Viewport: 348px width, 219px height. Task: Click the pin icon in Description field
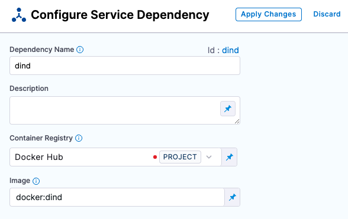click(228, 109)
